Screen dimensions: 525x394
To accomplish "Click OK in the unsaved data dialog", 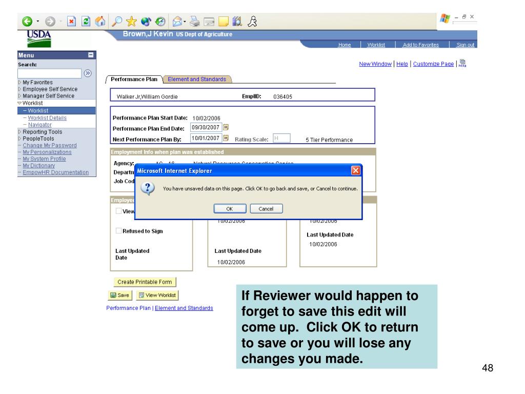I will coord(230,208).
